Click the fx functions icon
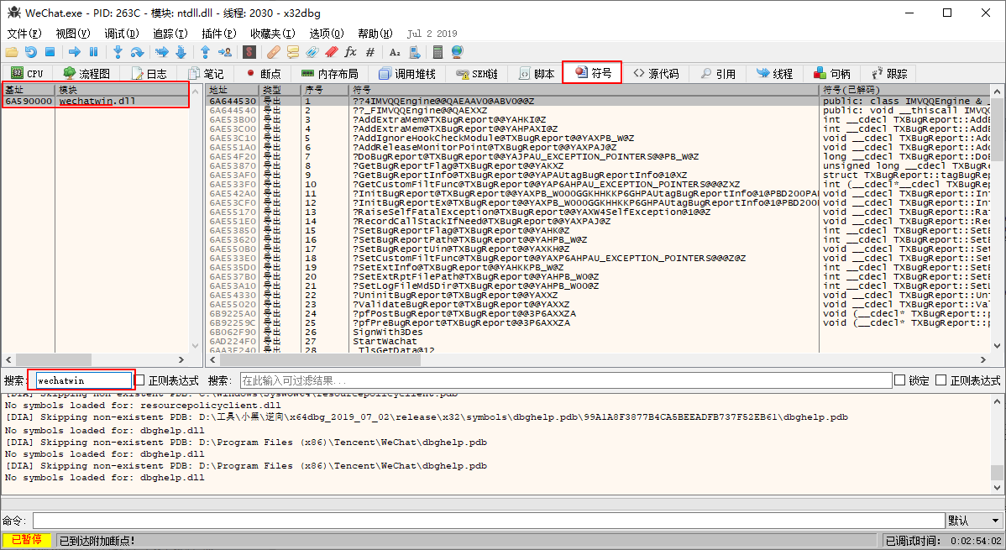Screen dimensions: 1006x550 click(351, 52)
